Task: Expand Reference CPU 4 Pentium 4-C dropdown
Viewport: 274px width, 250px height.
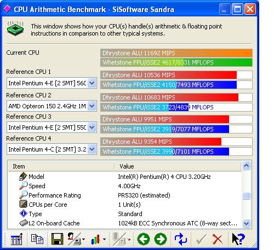Action: pyautogui.click(x=92, y=149)
